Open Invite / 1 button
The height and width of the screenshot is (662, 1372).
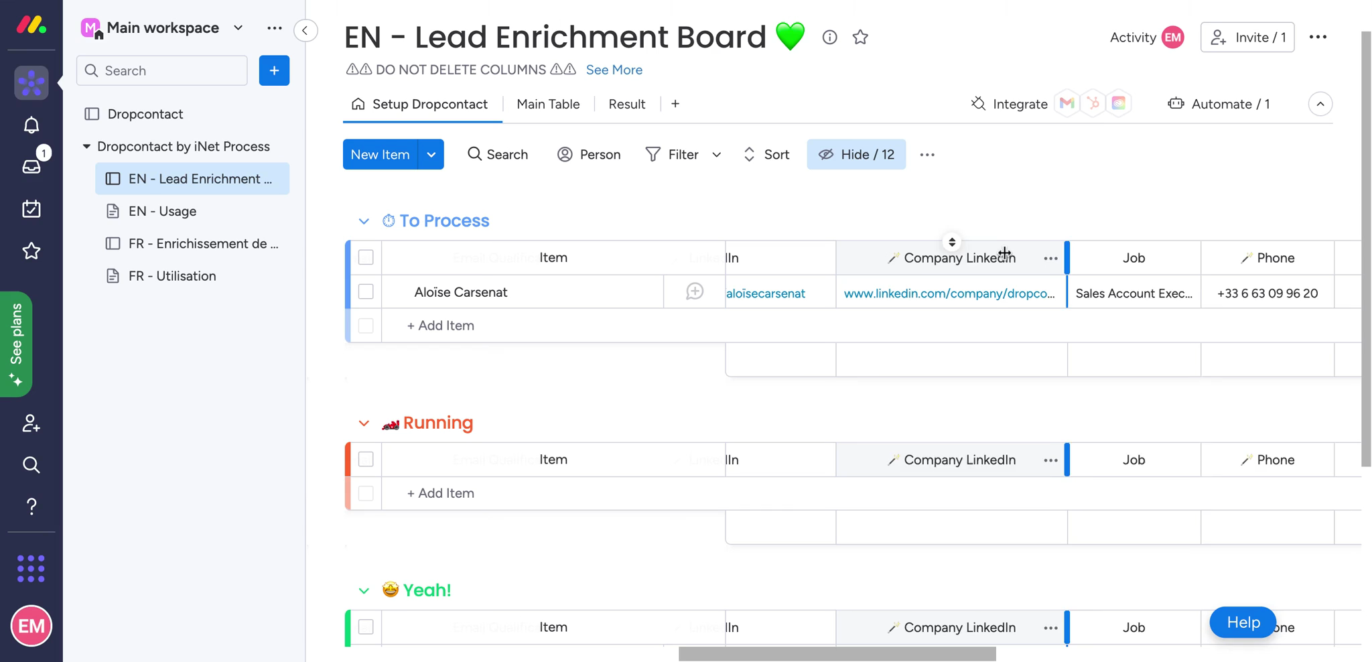[x=1247, y=38]
